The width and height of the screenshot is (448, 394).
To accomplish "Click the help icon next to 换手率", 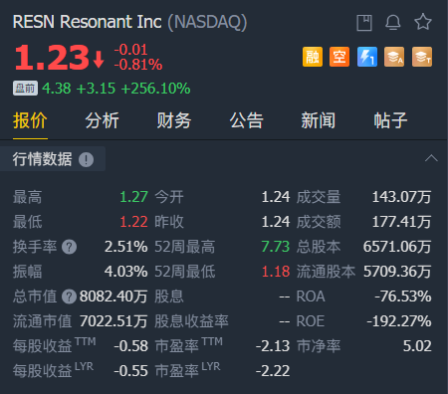I will (69, 247).
